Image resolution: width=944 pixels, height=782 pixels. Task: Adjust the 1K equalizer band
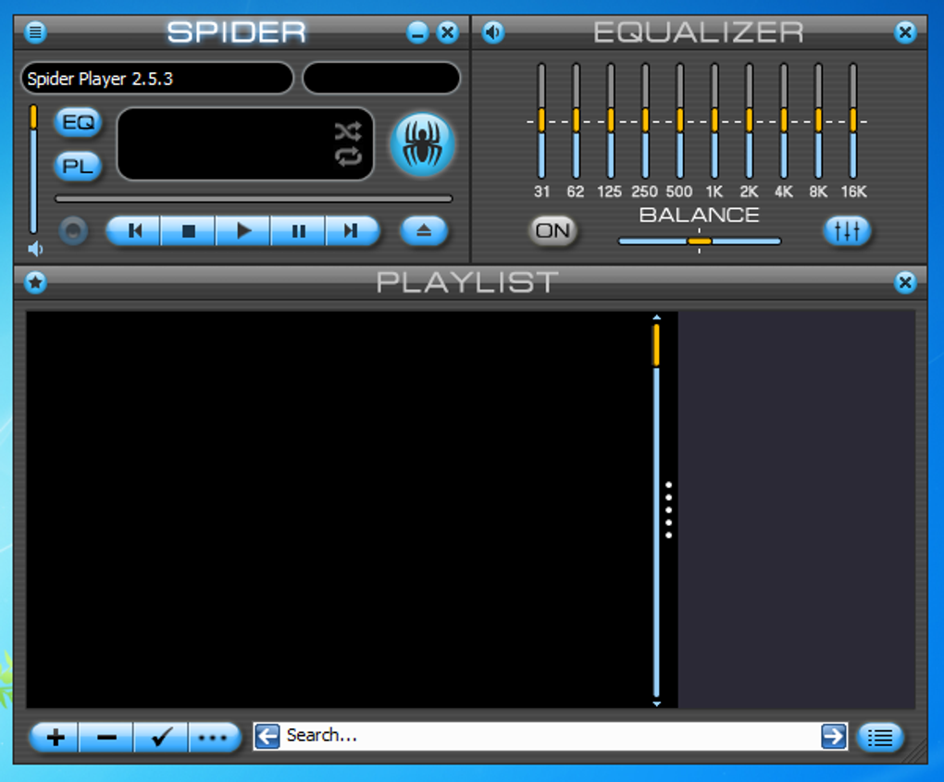714,120
